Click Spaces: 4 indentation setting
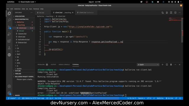189x106 pixels. (141, 98)
